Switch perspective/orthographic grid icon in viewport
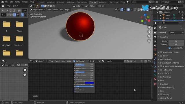 149,41
